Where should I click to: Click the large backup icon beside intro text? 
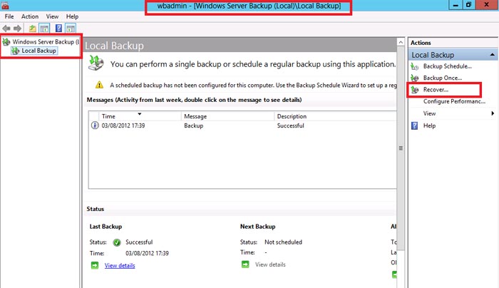pyautogui.click(x=96, y=63)
